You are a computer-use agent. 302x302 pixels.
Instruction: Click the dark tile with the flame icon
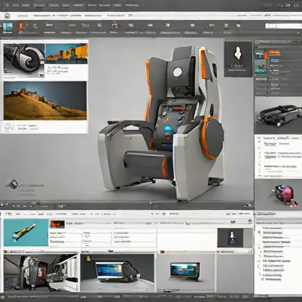tap(238, 59)
